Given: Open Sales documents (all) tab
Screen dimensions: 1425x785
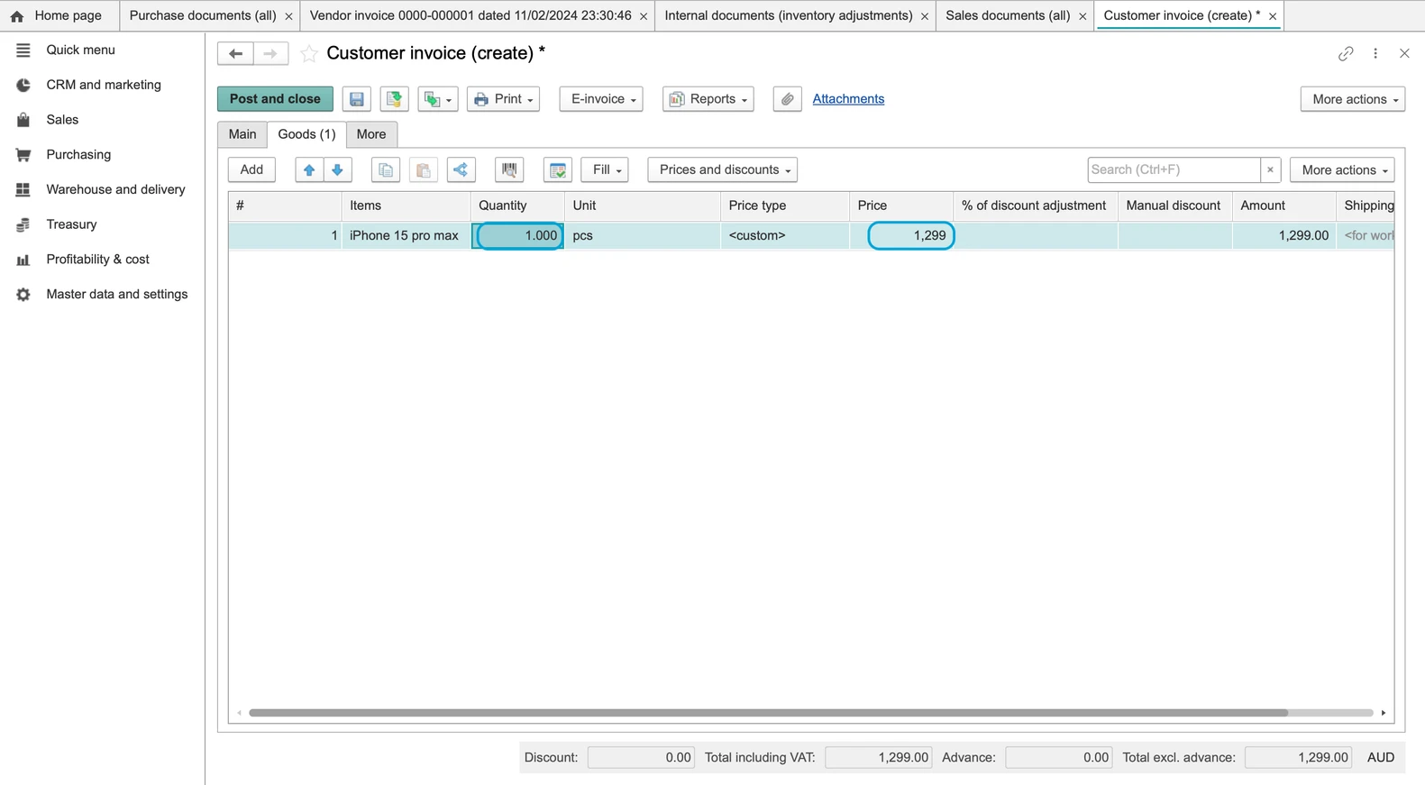Looking at the screenshot, I should [1008, 15].
